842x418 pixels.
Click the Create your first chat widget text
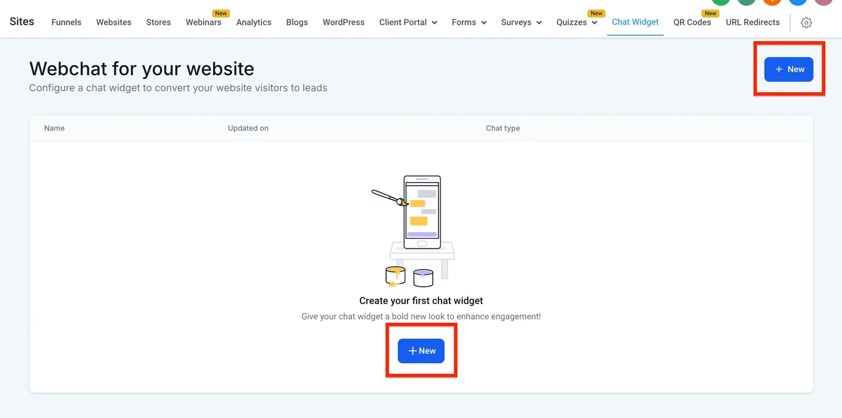pyautogui.click(x=421, y=301)
